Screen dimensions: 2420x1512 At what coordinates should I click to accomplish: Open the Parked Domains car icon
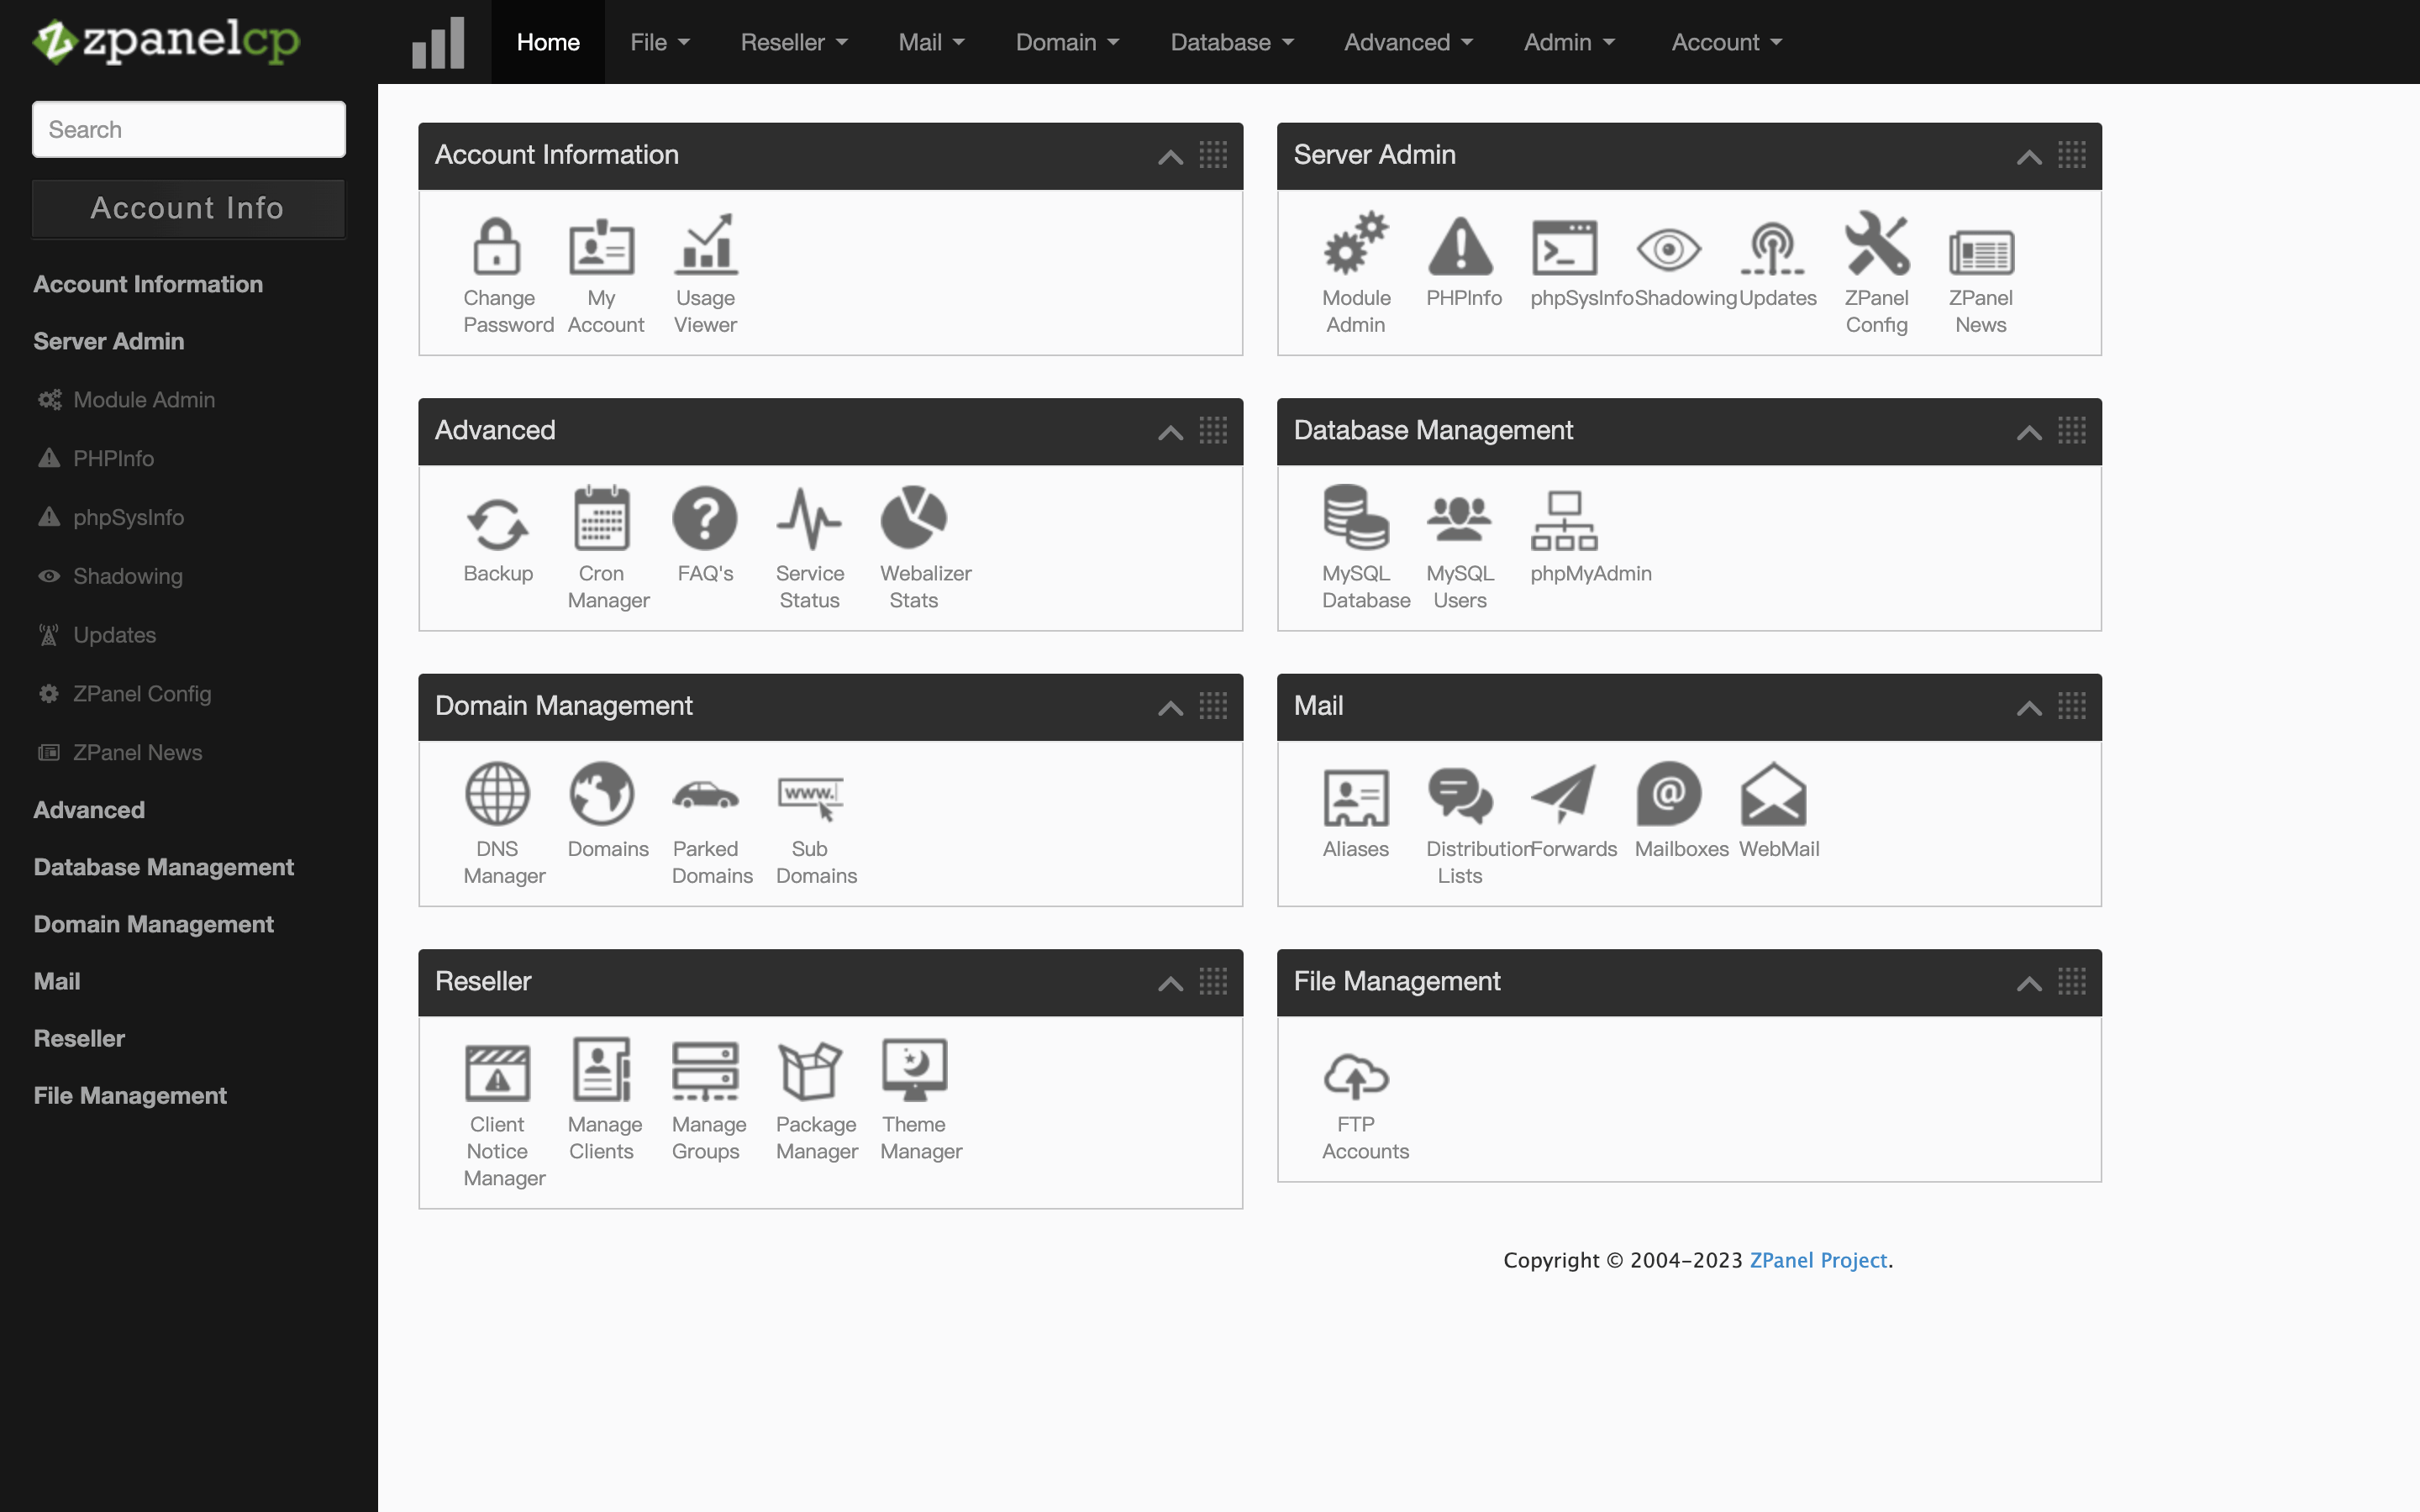pos(705,795)
